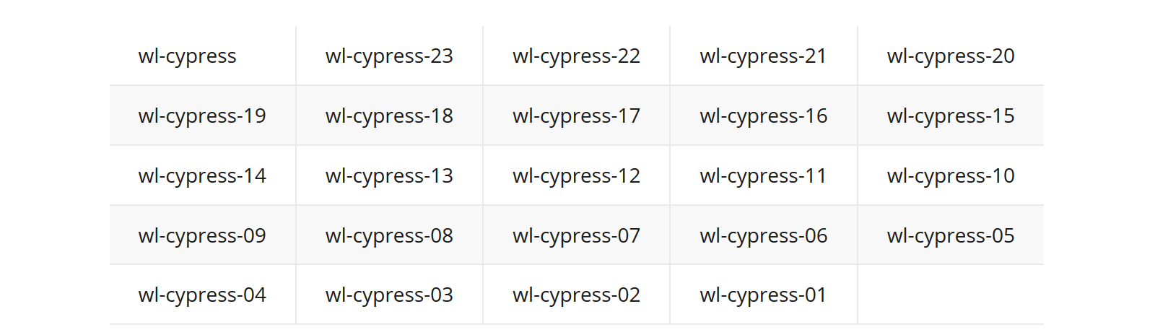Open the wl-cypress-18 item
The image size is (1155, 335).
(x=389, y=116)
